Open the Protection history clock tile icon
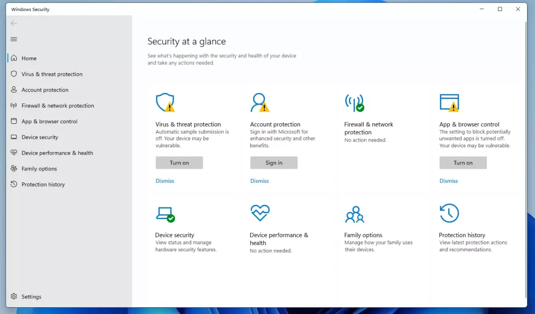This screenshot has height=314, width=535. tap(449, 213)
